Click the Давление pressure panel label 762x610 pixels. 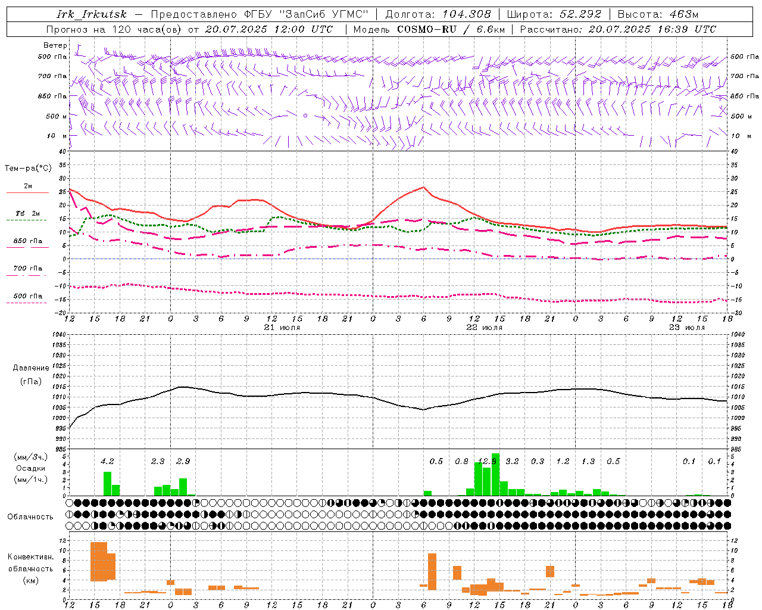(31, 368)
